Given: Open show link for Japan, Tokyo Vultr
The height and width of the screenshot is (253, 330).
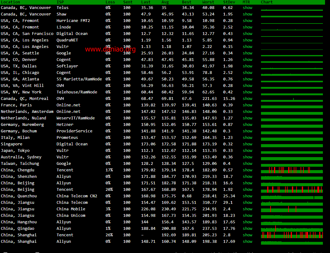Looking at the screenshot, I should (x=247, y=151).
